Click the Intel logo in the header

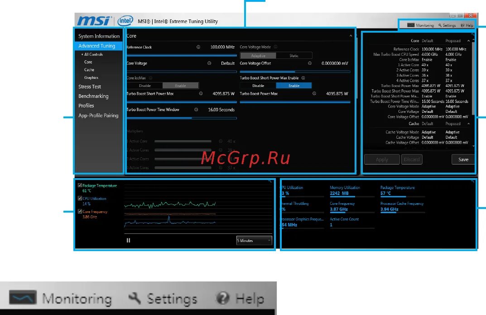click(125, 21)
